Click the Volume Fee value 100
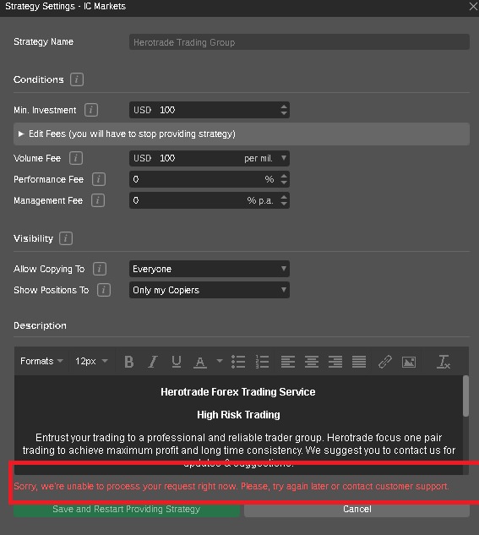The width and height of the screenshot is (479, 535). (167, 158)
